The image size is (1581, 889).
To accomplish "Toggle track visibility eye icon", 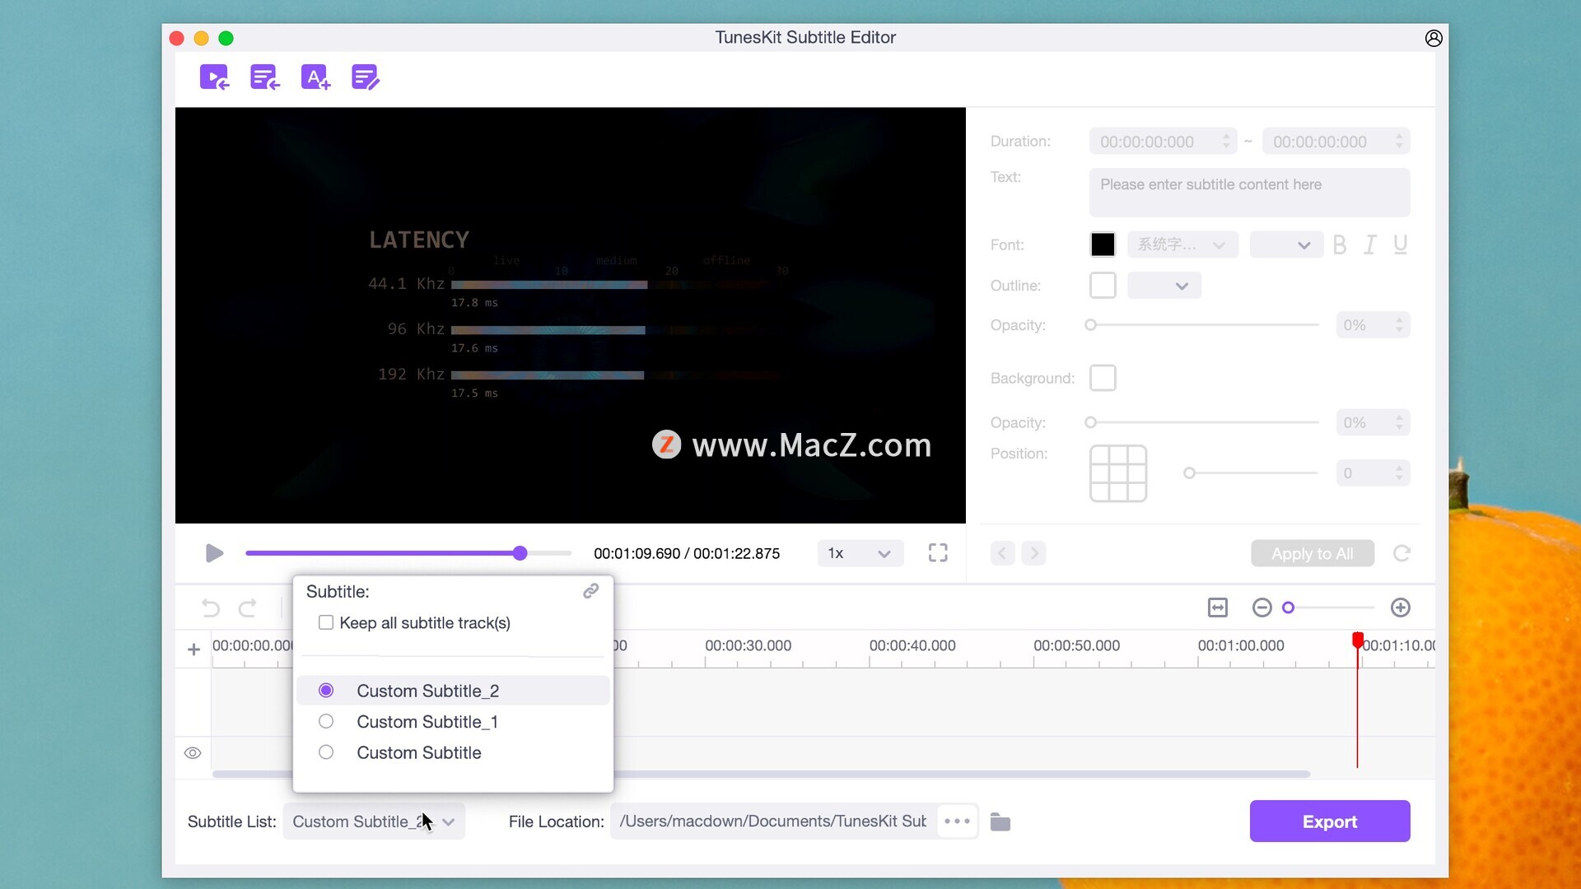I will (x=193, y=753).
